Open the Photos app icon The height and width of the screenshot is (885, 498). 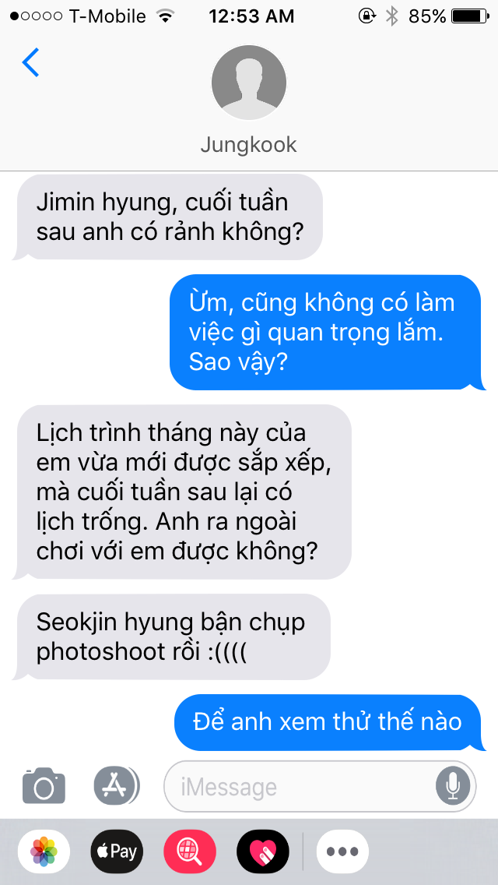point(44,852)
